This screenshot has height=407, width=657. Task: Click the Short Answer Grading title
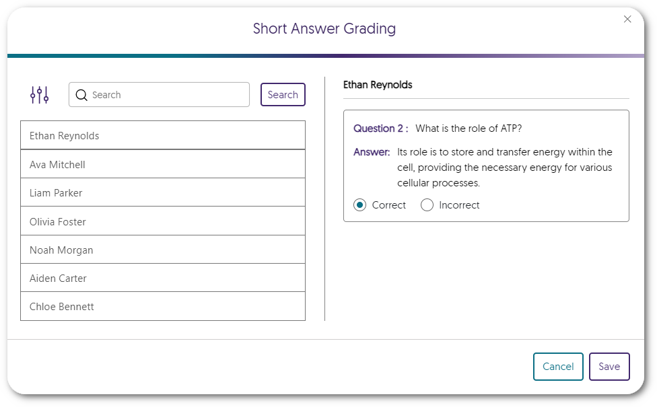tap(324, 28)
